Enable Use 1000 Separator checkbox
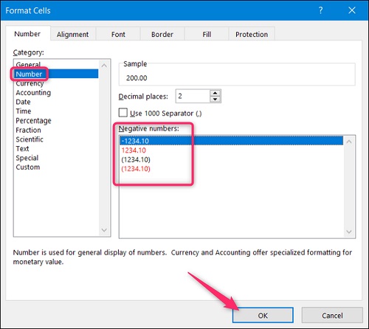The width and height of the screenshot is (369, 329). coord(123,113)
